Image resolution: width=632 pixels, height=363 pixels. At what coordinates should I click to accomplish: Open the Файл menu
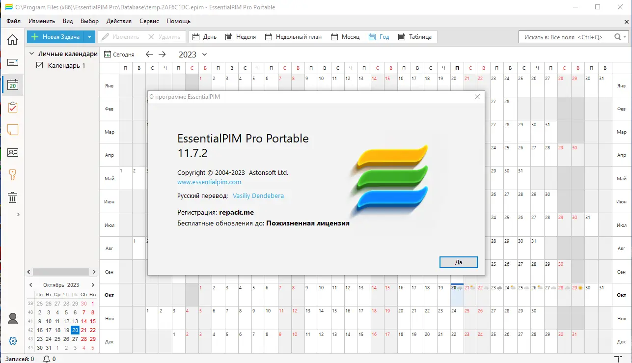13,21
